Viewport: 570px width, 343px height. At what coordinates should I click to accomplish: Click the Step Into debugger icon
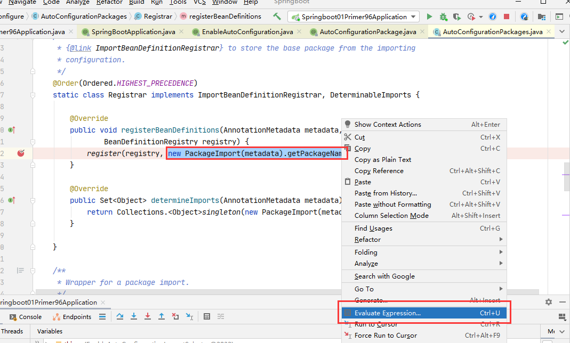[134, 316]
